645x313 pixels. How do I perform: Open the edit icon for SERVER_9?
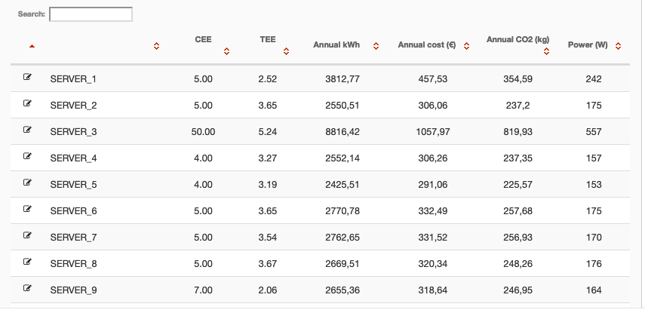(27, 288)
